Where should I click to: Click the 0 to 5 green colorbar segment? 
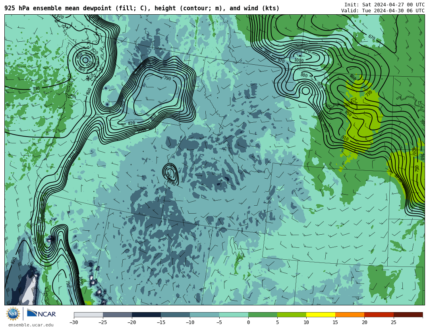tap(263, 315)
